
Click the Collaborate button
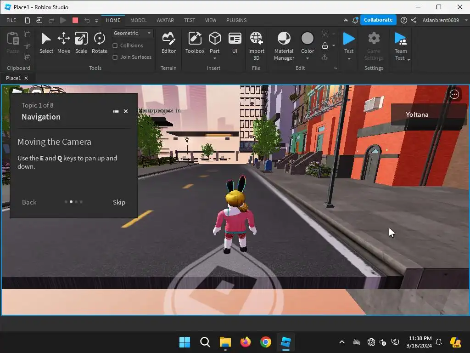(378, 20)
